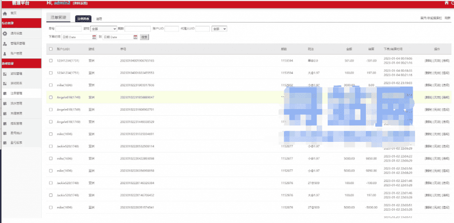Check the row for order 20230102220532508114

tap(51, 146)
